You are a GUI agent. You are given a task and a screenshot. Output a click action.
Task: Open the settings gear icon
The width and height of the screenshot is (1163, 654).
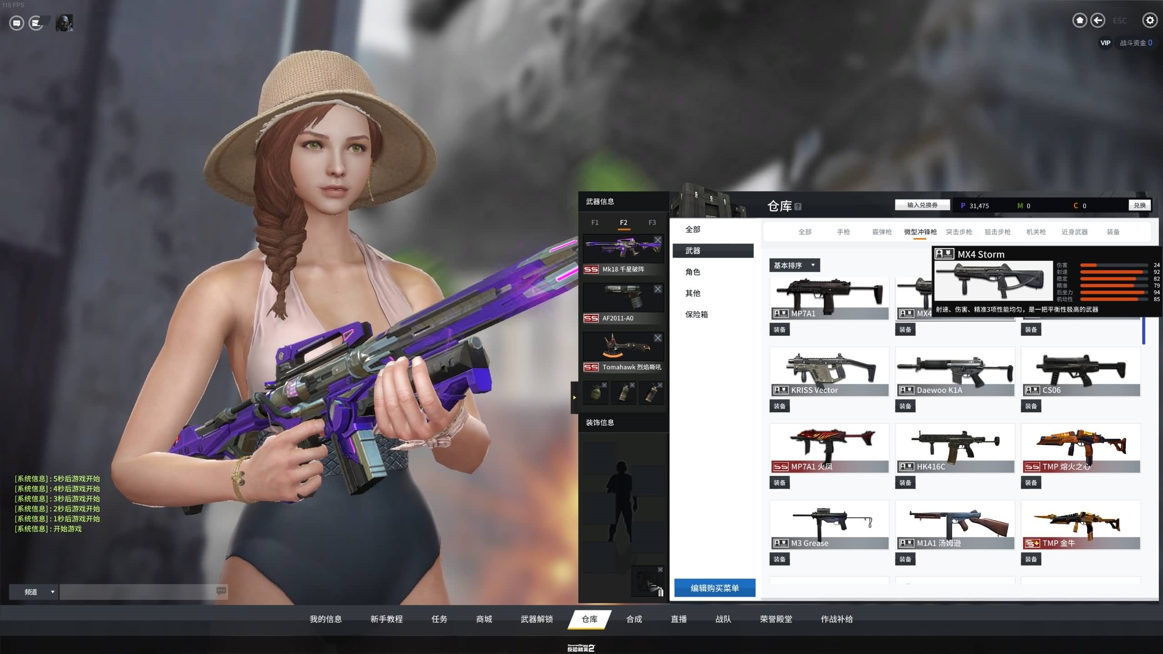click(x=1150, y=20)
